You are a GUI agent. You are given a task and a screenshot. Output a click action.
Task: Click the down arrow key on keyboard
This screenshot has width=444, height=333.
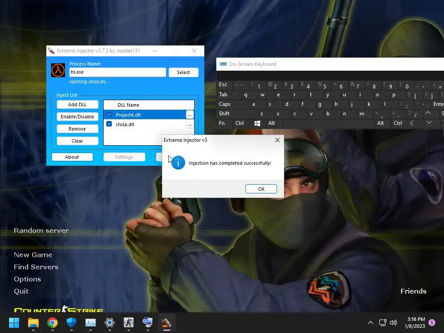(x=429, y=123)
